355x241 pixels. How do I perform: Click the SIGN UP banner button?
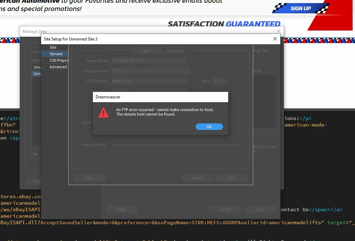[301, 8]
